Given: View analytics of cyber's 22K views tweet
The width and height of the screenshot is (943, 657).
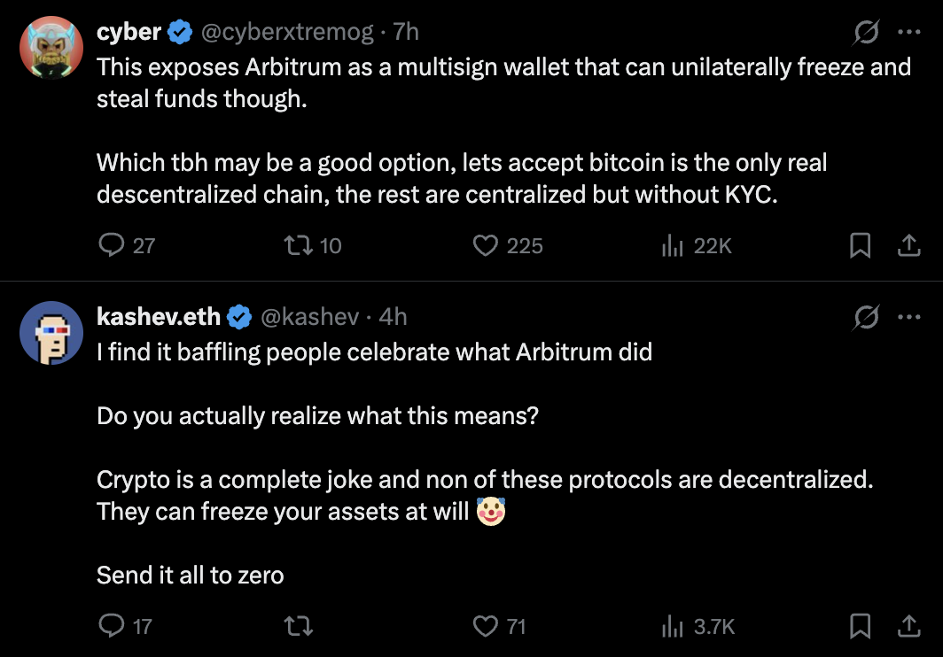Looking at the screenshot, I should 673,245.
